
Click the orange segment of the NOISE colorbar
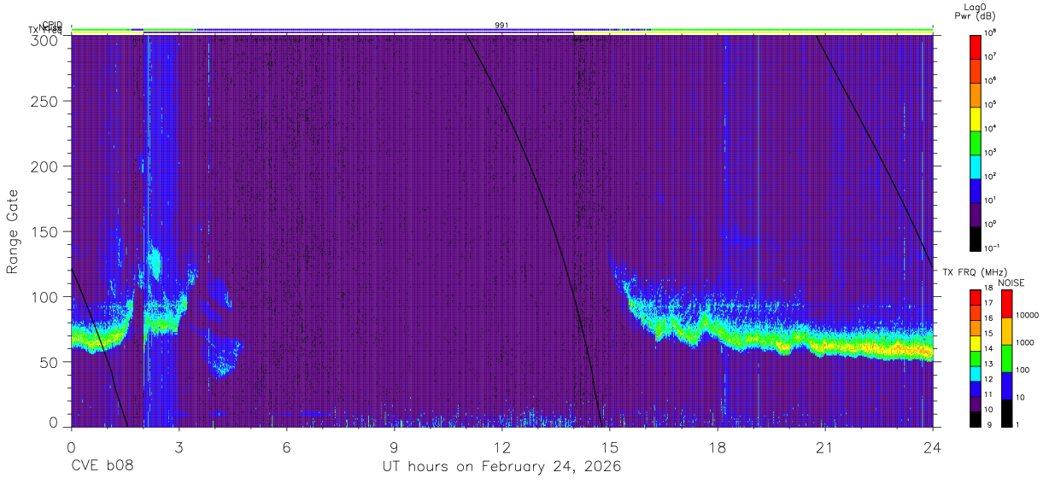click(1006, 331)
